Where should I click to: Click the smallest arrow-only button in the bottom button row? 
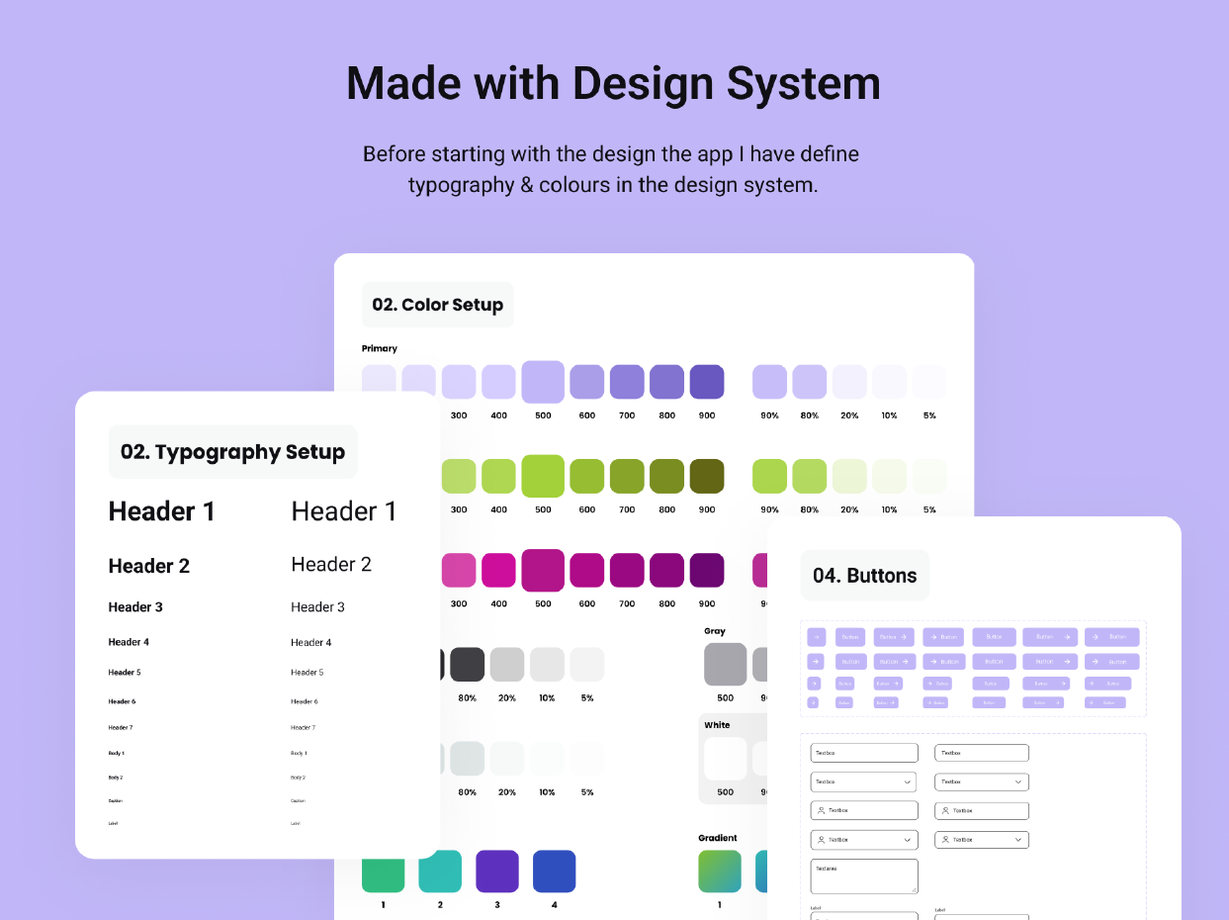click(x=813, y=702)
